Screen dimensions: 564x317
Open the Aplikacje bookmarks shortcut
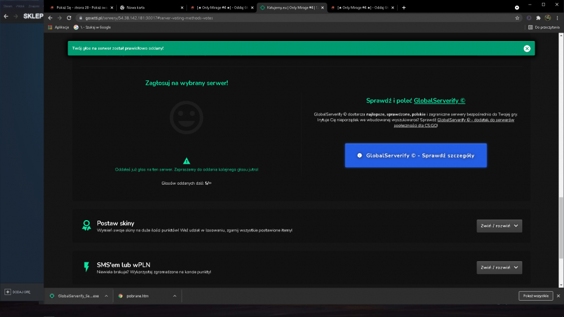[58, 27]
